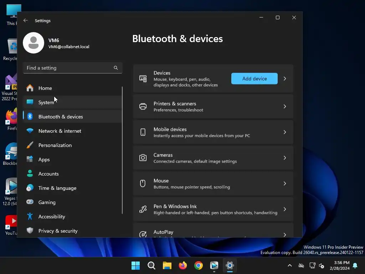Click the Devices keyboard-and-mouse icon
The image size is (365, 274).
pos(143,79)
